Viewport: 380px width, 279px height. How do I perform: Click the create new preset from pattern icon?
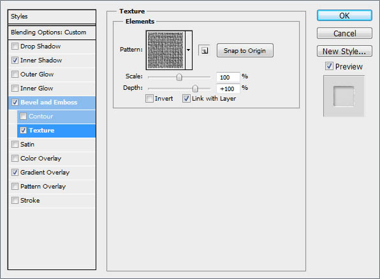coord(205,50)
